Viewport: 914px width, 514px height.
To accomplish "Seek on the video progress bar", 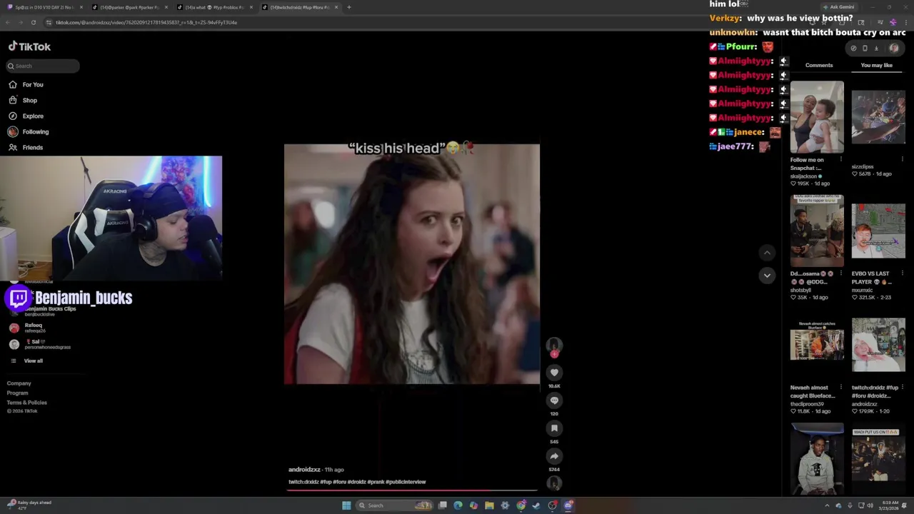I will coord(412,490).
